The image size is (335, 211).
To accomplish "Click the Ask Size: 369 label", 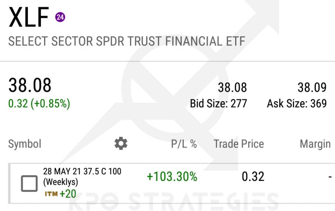I will click(297, 104).
